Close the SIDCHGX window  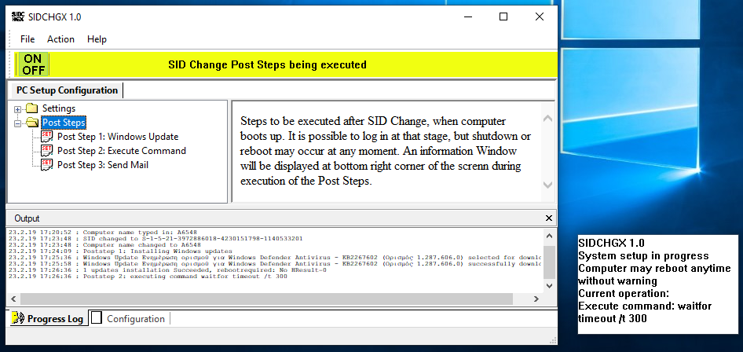540,16
